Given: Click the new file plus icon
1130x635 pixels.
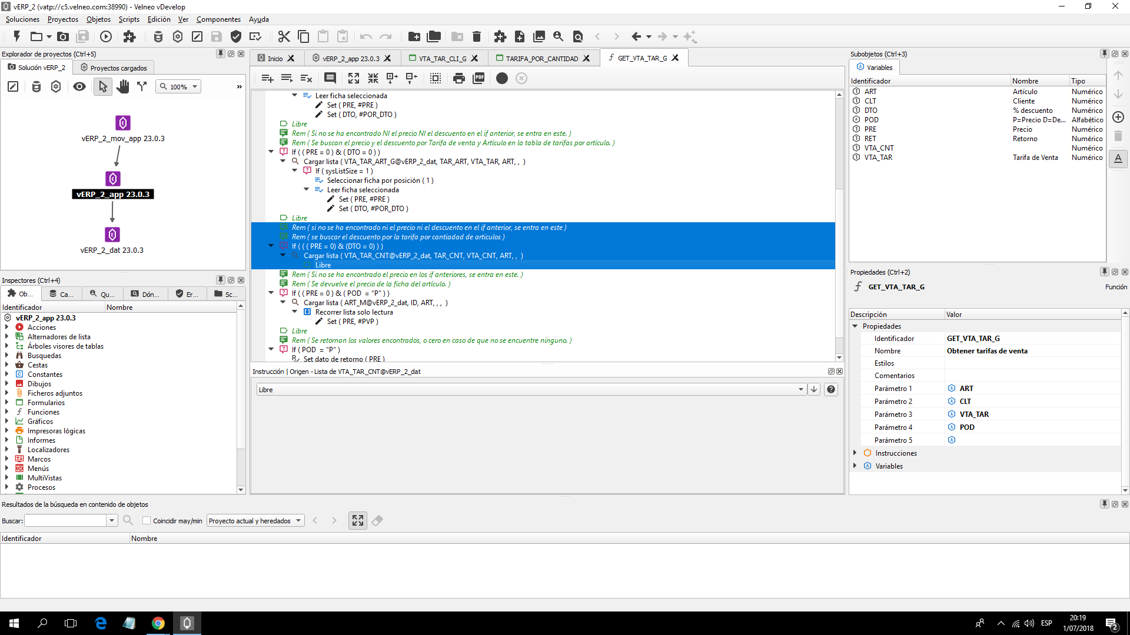Looking at the screenshot, I should 520,36.
